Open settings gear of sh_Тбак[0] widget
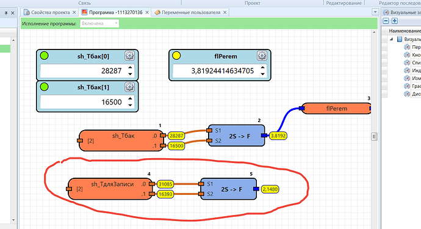The image size is (421, 229). [130, 56]
